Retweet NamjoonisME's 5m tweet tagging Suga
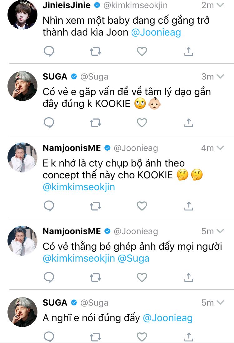Viewport: 234px width, 343px height. click(95, 277)
